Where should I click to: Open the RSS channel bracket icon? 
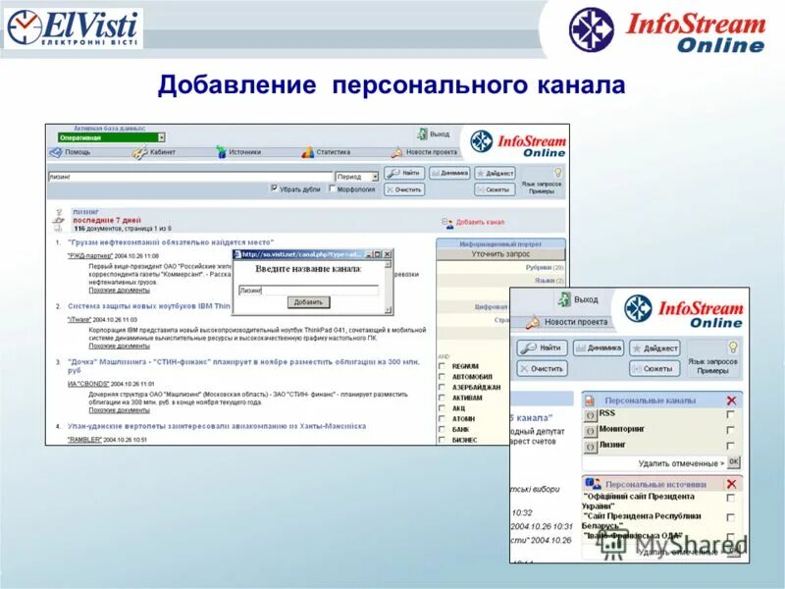pos(591,415)
